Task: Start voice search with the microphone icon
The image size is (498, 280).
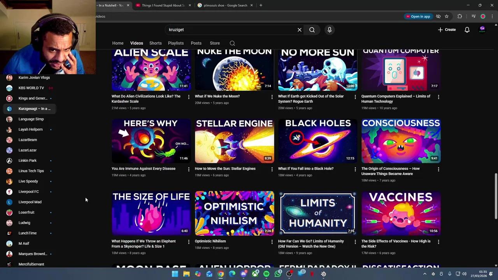Action: tap(330, 30)
